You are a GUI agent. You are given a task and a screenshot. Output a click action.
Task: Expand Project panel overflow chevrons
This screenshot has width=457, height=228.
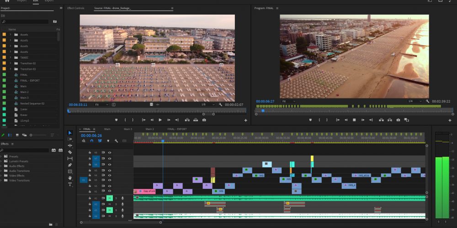(x=61, y=8)
